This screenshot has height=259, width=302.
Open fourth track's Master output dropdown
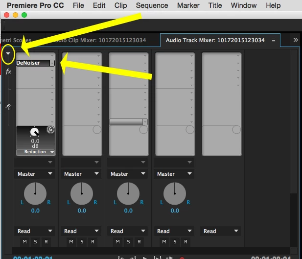click(x=174, y=174)
